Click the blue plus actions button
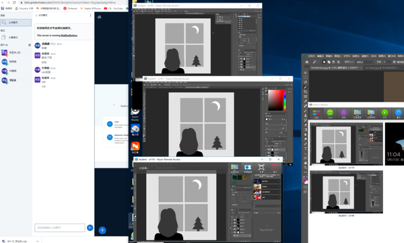The height and width of the screenshot is (243, 404). (x=102, y=230)
